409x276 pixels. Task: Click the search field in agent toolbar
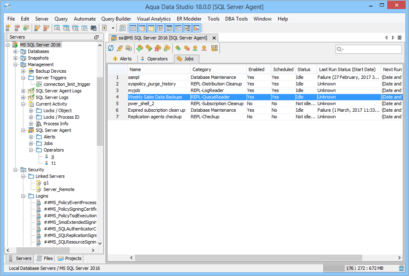(x=368, y=49)
